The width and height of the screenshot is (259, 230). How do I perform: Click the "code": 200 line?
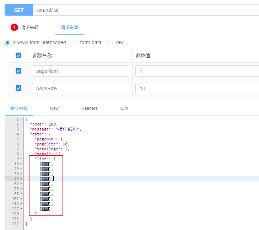(x=44, y=124)
